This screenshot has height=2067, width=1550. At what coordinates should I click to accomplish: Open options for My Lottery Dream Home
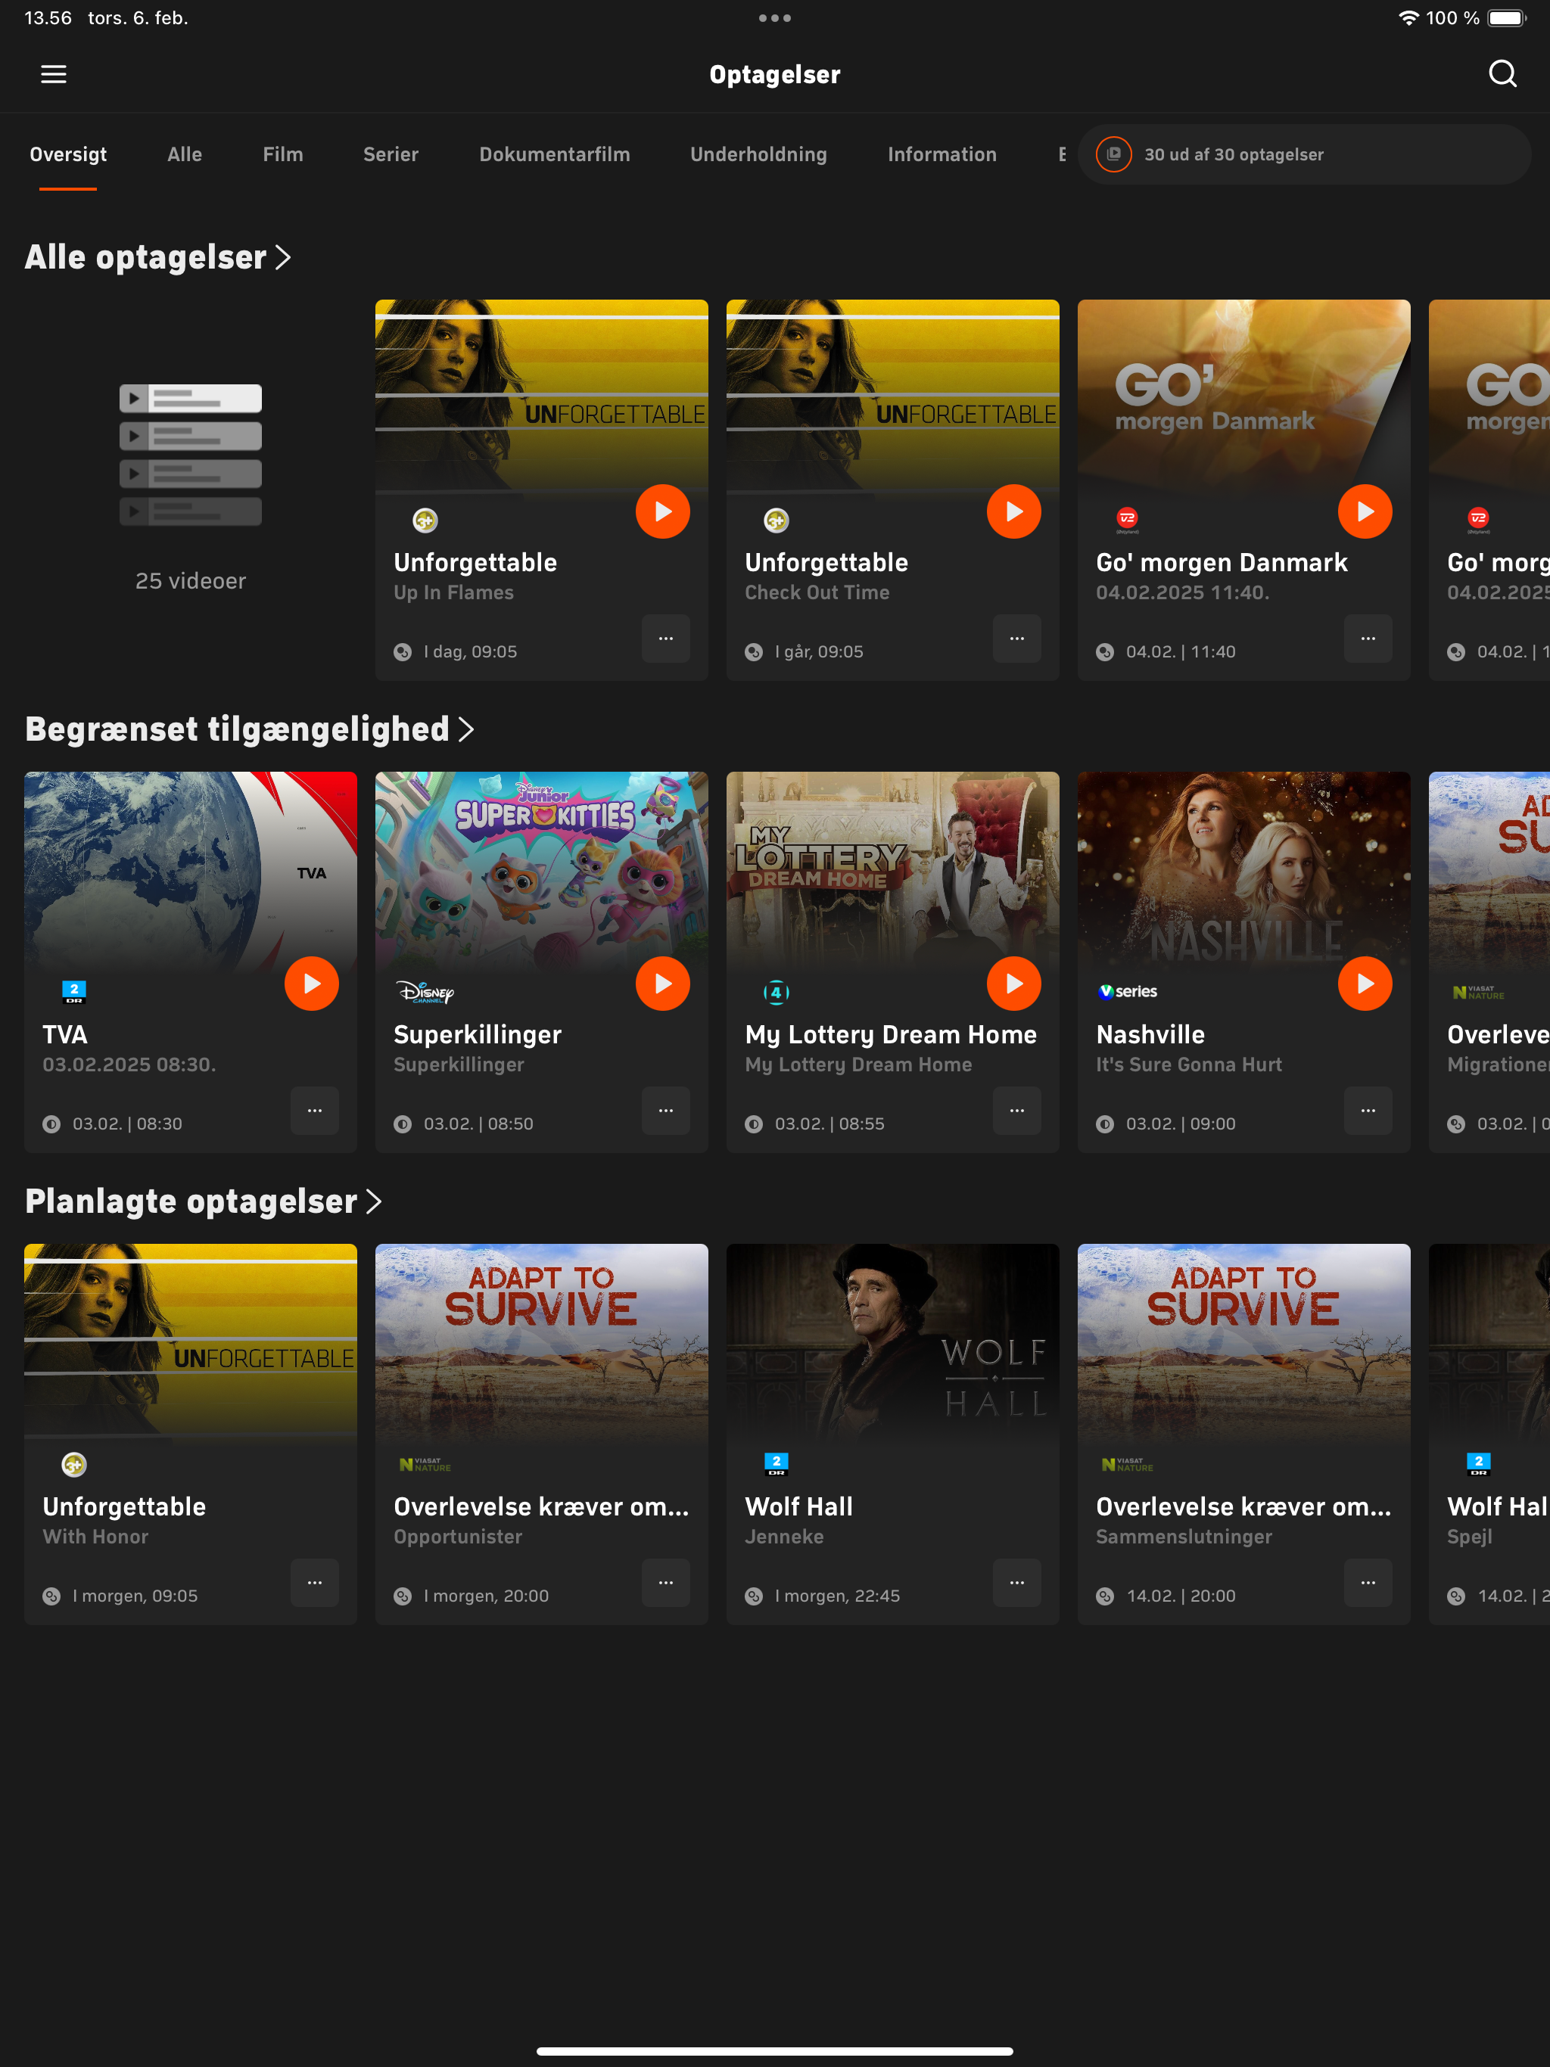pyautogui.click(x=1016, y=1110)
